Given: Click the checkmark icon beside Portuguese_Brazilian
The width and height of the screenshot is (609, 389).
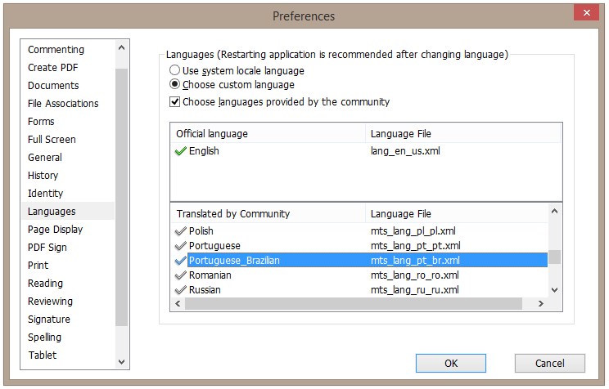Looking at the screenshot, I should pyautogui.click(x=181, y=261).
